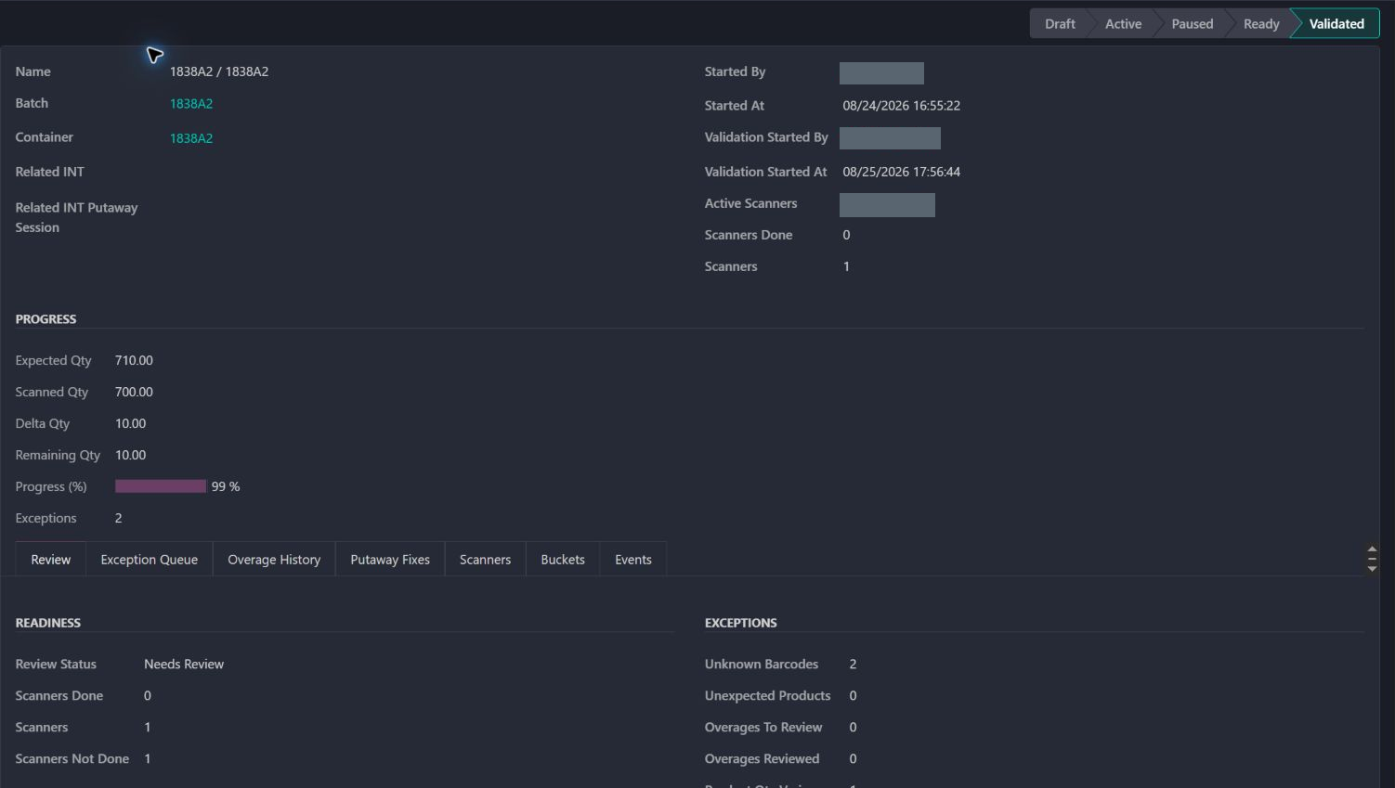Click the Delta Qty value 10.00
The height and width of the screenshot is (788, 1395).
[130, 423]
